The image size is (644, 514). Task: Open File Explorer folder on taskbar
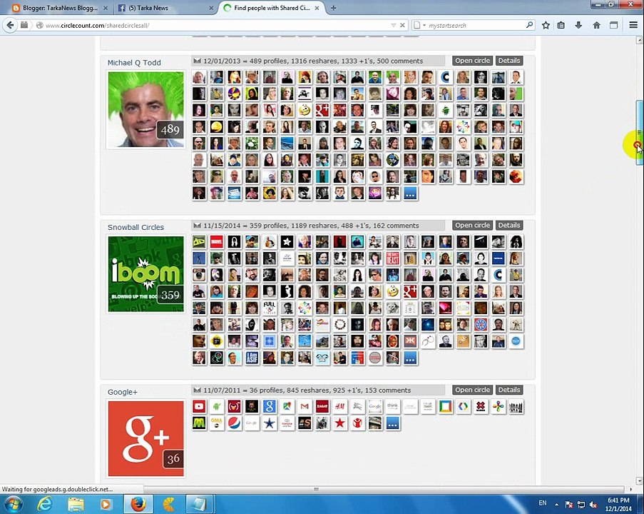click(76, 504)
